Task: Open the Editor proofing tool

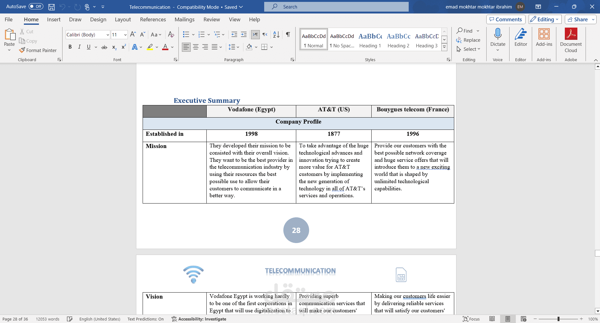Action: pyautogui.click(x=521, y=38)
